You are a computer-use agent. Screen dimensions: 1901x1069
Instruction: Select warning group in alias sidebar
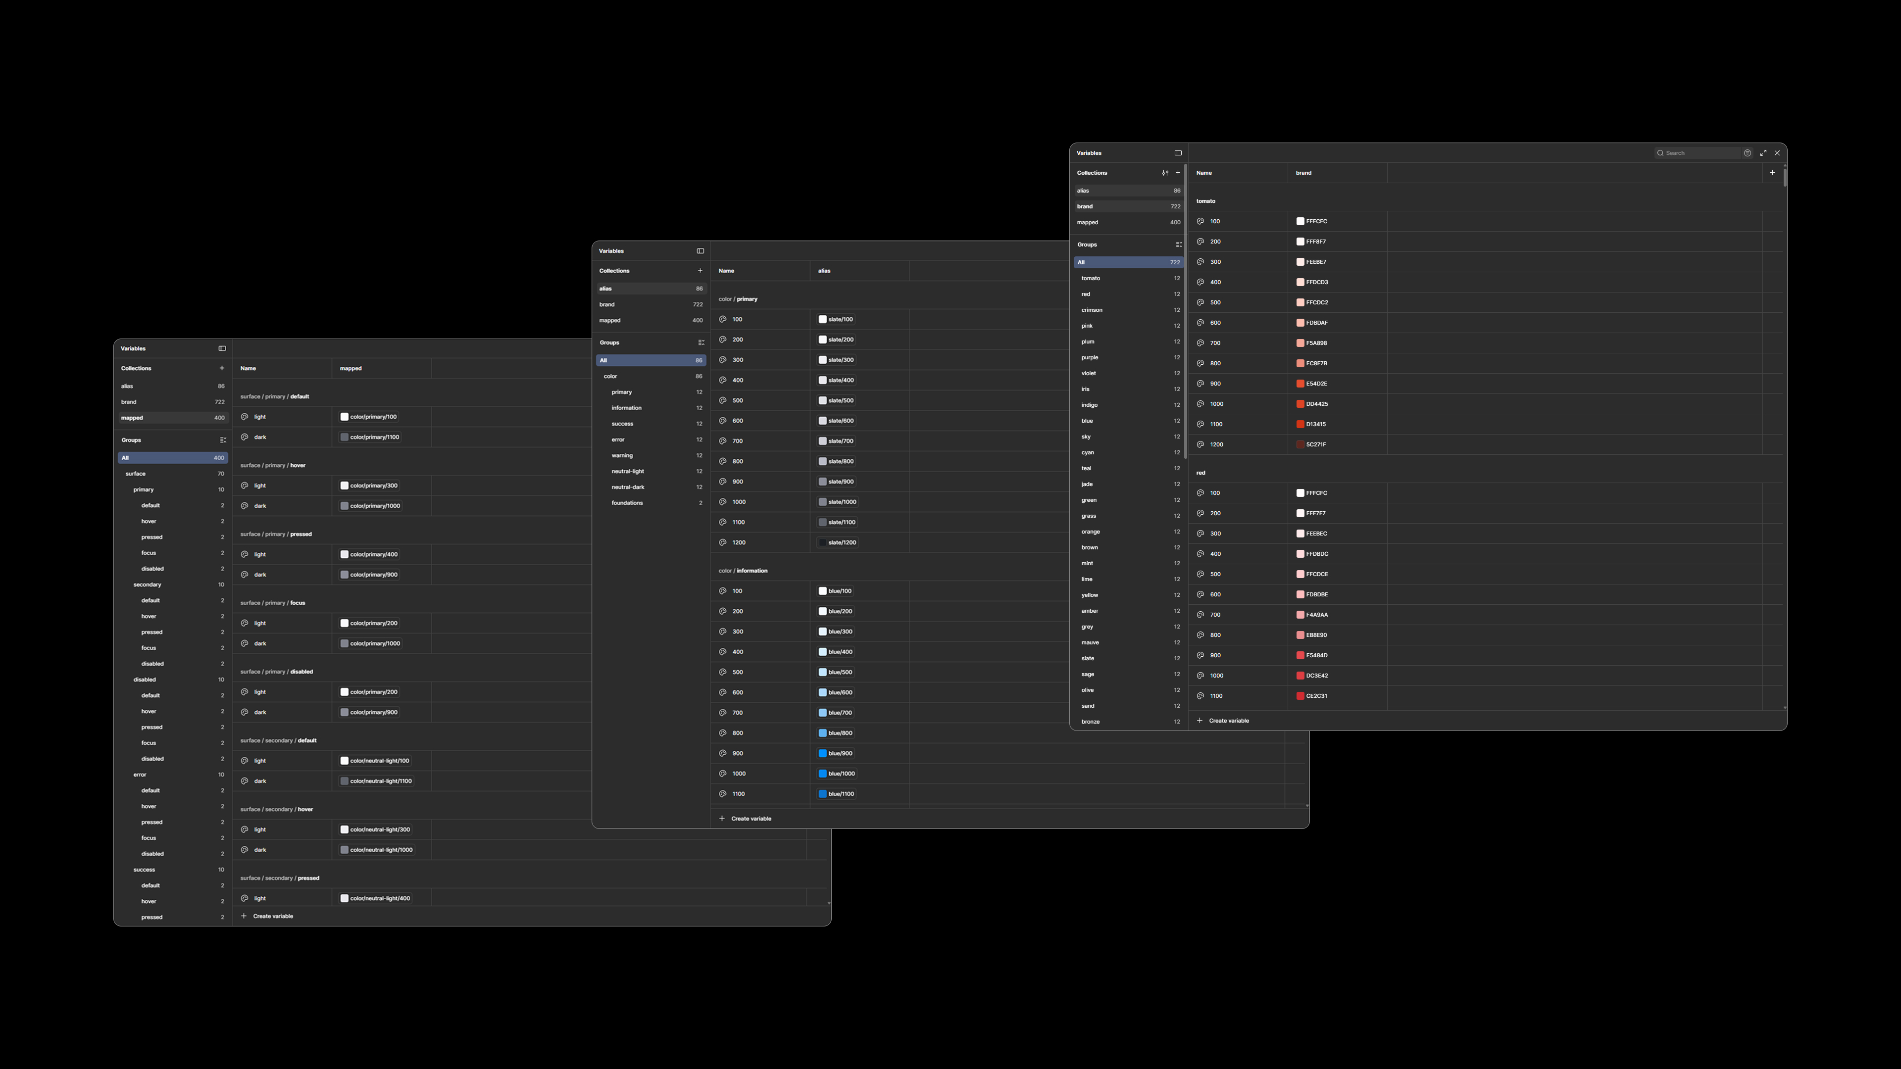click(651, 455)
